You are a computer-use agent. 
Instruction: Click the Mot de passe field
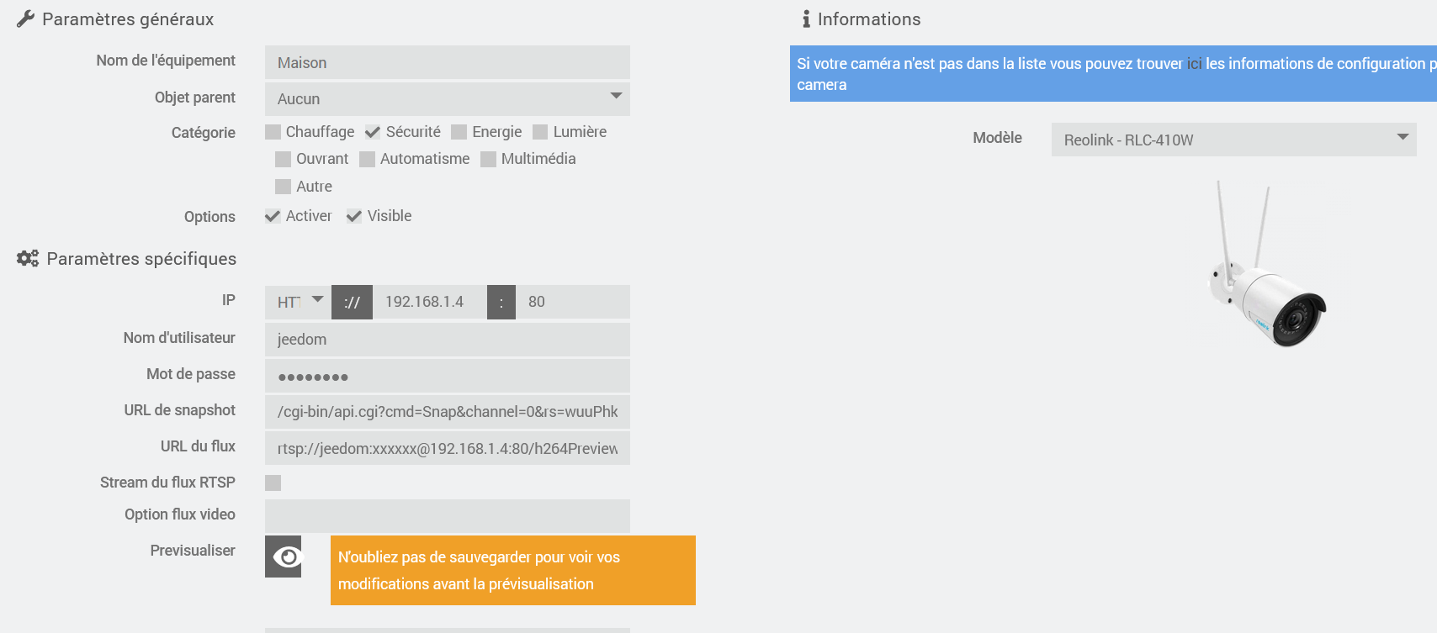pos(448,376)
